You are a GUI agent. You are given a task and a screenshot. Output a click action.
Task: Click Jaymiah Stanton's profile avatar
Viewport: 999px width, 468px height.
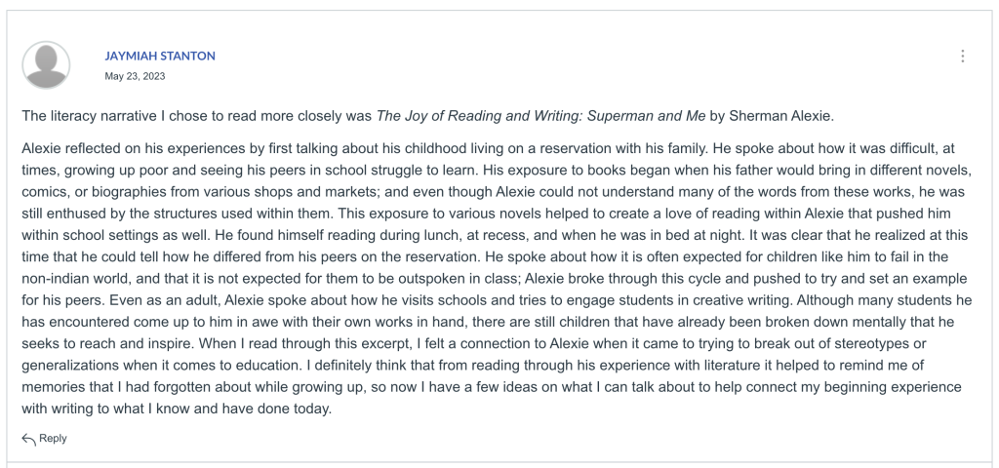(46, 65)
